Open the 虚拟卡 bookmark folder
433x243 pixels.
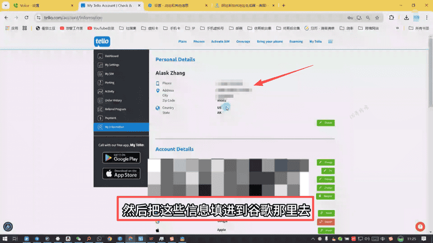click(150, 28)
